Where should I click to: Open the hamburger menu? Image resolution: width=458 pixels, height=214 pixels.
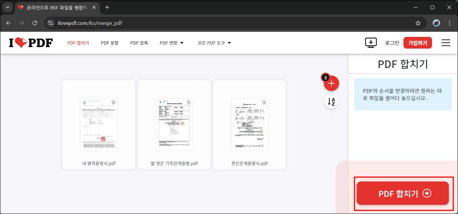click(446, 43)
